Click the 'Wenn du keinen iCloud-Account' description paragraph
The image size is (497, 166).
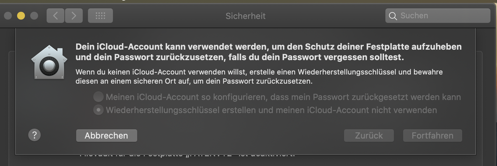pyautogui.click(x=259, y=76)
